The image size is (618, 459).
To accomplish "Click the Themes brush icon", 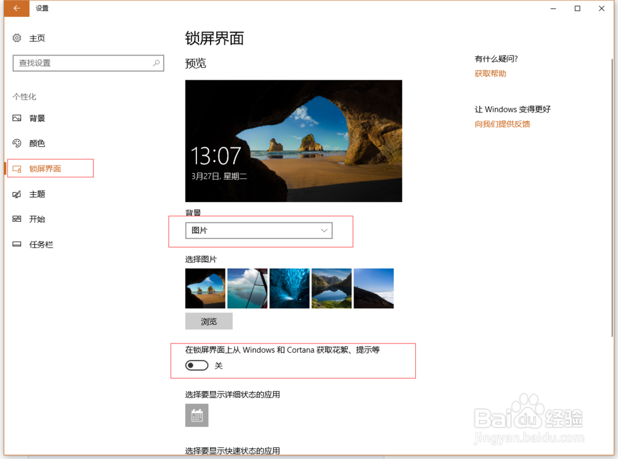I will point(17,194).
